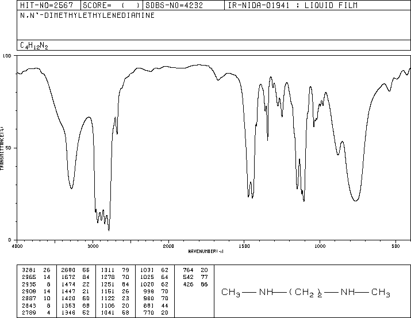Click the (CH2)2 group in structure
The image size is (411, 318).
pyautogui.click(x=306, y=292)
